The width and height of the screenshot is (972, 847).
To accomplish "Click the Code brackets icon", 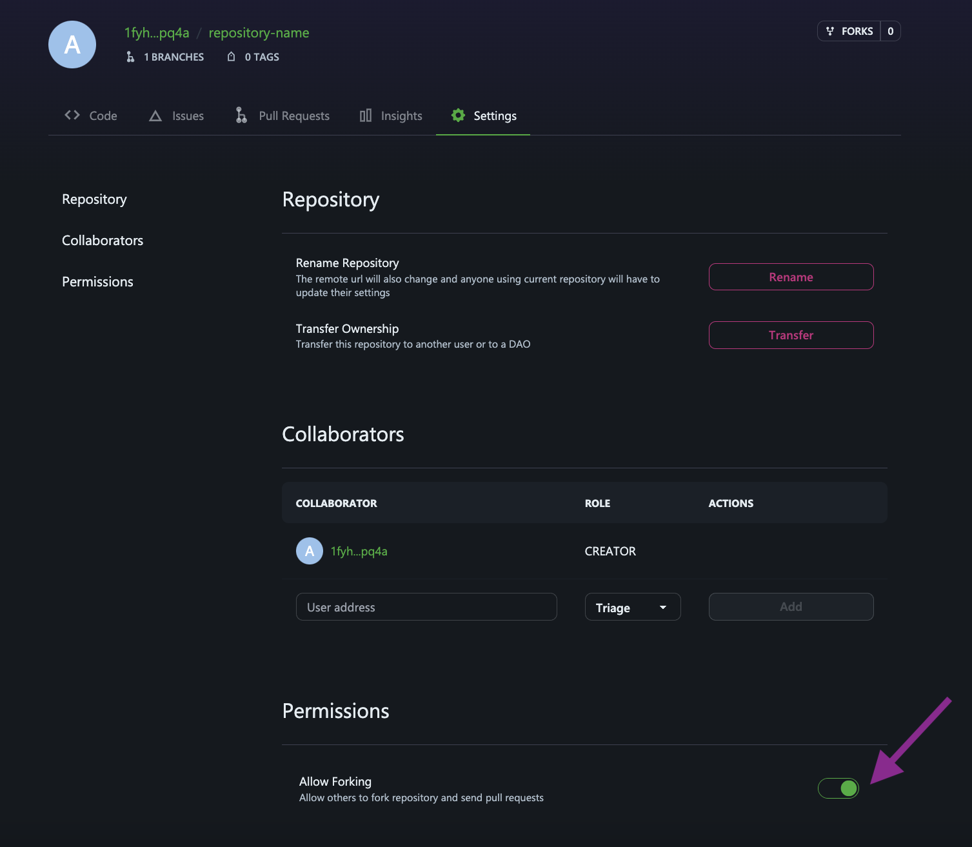I will pyautogui.click(x=72, y=115).
